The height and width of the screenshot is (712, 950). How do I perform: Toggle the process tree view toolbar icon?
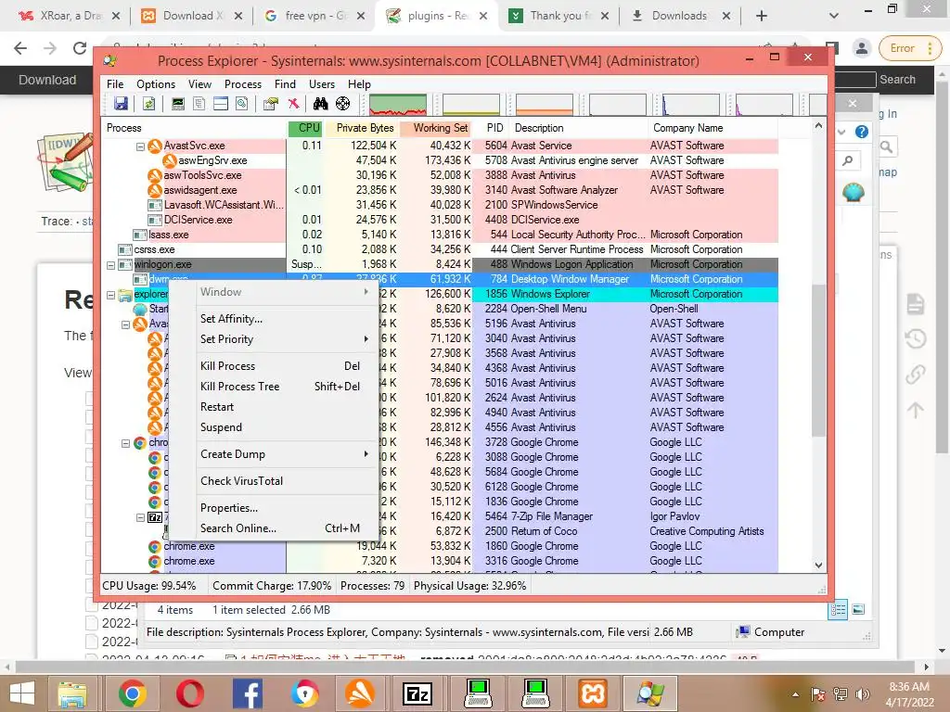(x=199, y=104)
